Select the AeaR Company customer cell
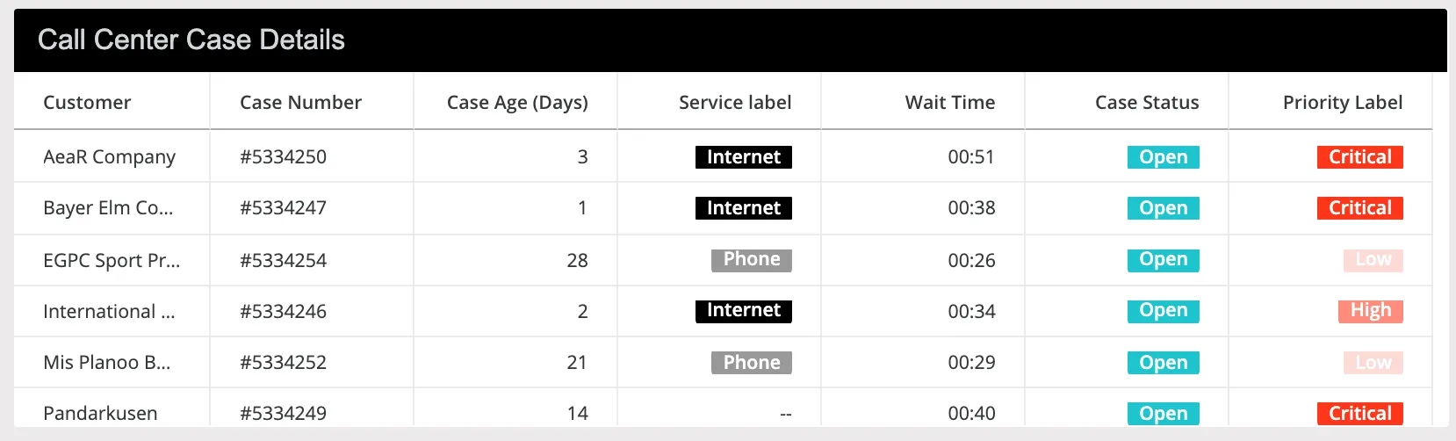The image size is (1456, 441). click(x=109, y=157)
